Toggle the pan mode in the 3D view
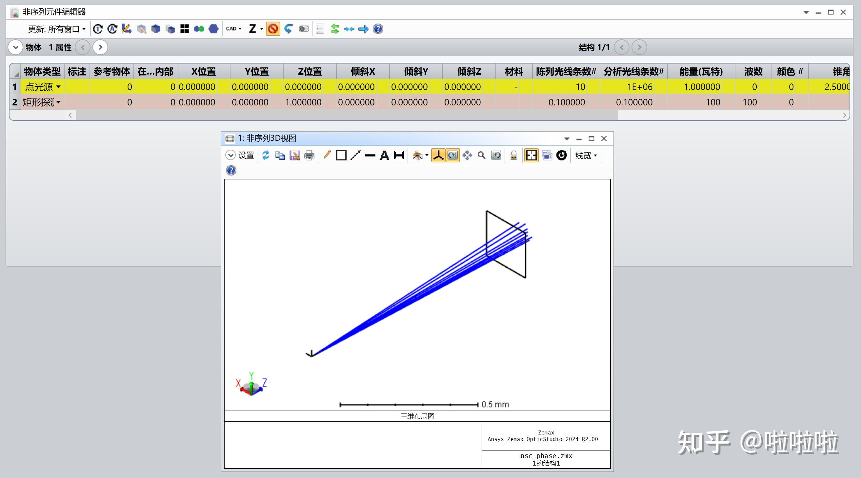 click(x=467, y=155)
